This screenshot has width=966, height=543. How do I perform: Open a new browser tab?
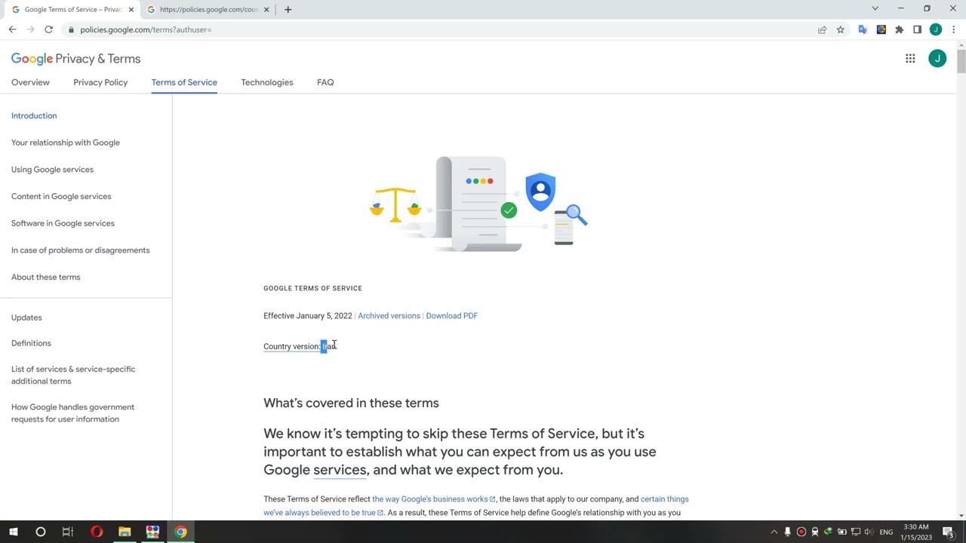288,10
